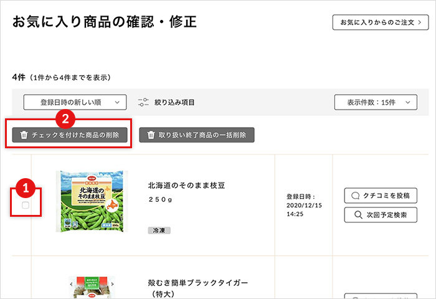This screenshot has height=299, width=436.
Task: Click 次回予定検索 button
Action: click(x=381, y=215)
